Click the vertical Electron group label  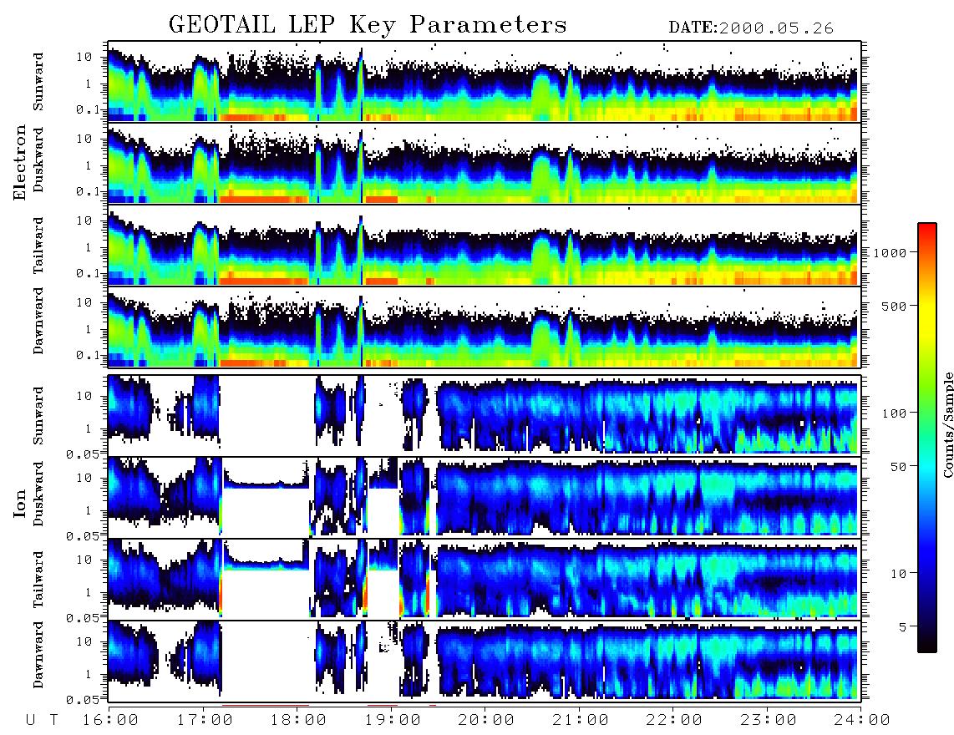point(20,162)
